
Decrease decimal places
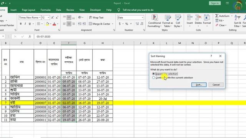(x=142, y=24)
